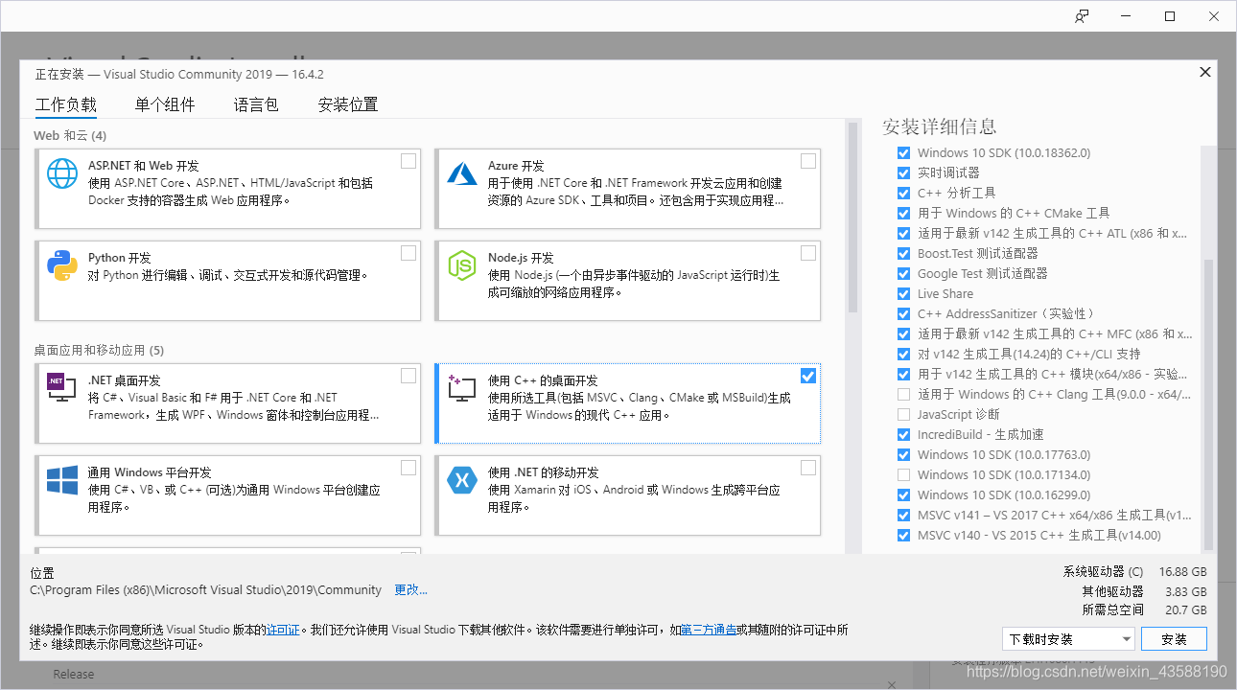Screen dimensions: 1237x690
Task: Click the .NET desktop development icon
Action: click(62, 388)
